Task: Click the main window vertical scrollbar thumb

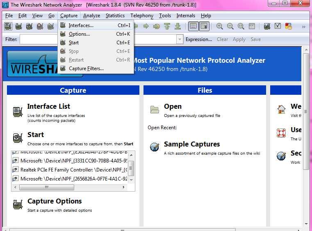Action: point(306,112)
